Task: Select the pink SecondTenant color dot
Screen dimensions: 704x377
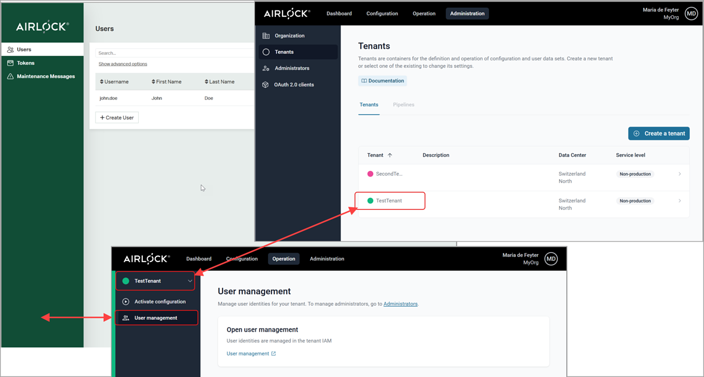Action: (370, 174)
